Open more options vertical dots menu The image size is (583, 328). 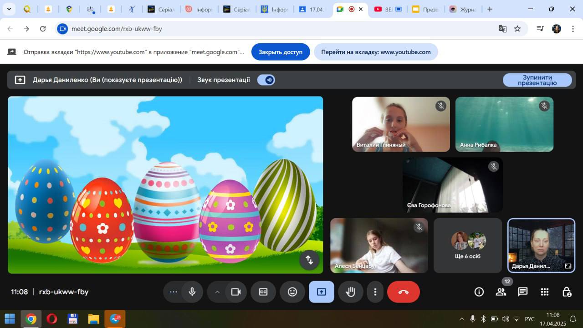tap(375, 292)
